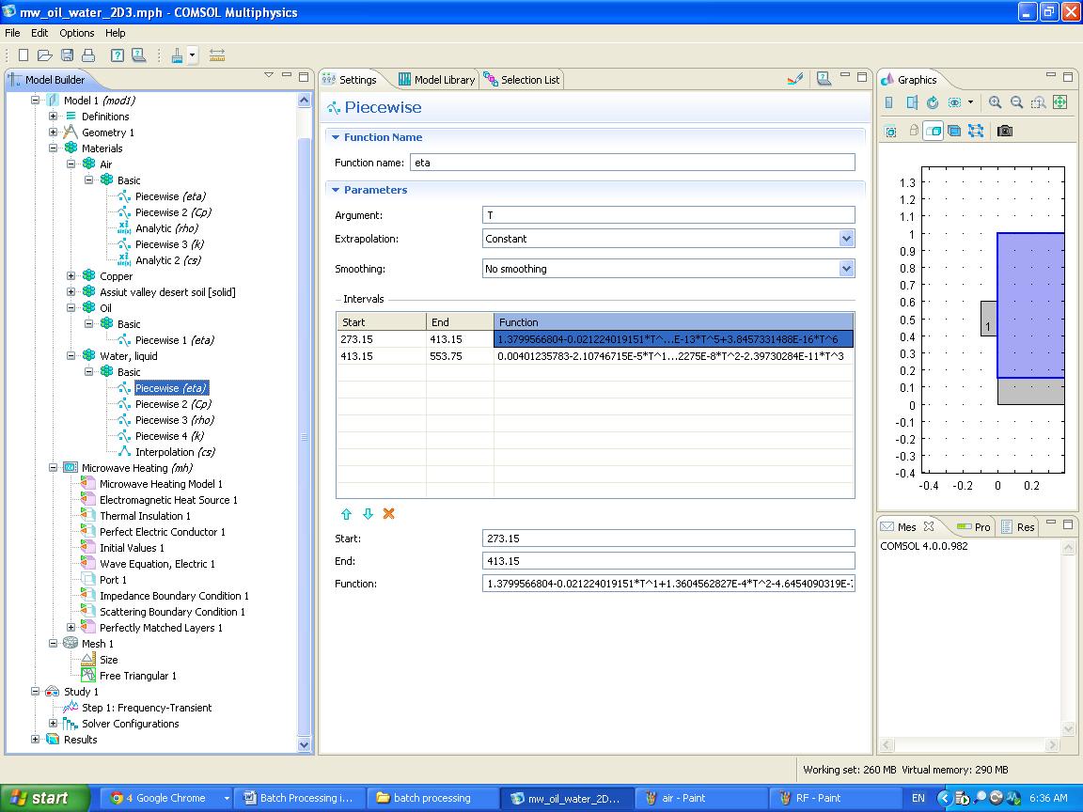Switch to the Model Library tab
This screenshot has height=812, width=1083.
[436, 80]
